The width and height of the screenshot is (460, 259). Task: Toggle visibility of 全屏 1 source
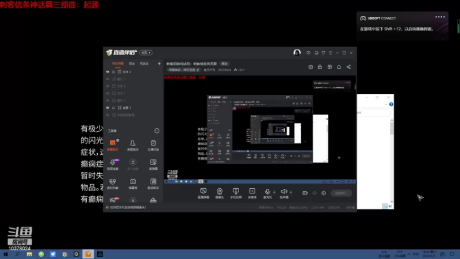coord(108,108)
